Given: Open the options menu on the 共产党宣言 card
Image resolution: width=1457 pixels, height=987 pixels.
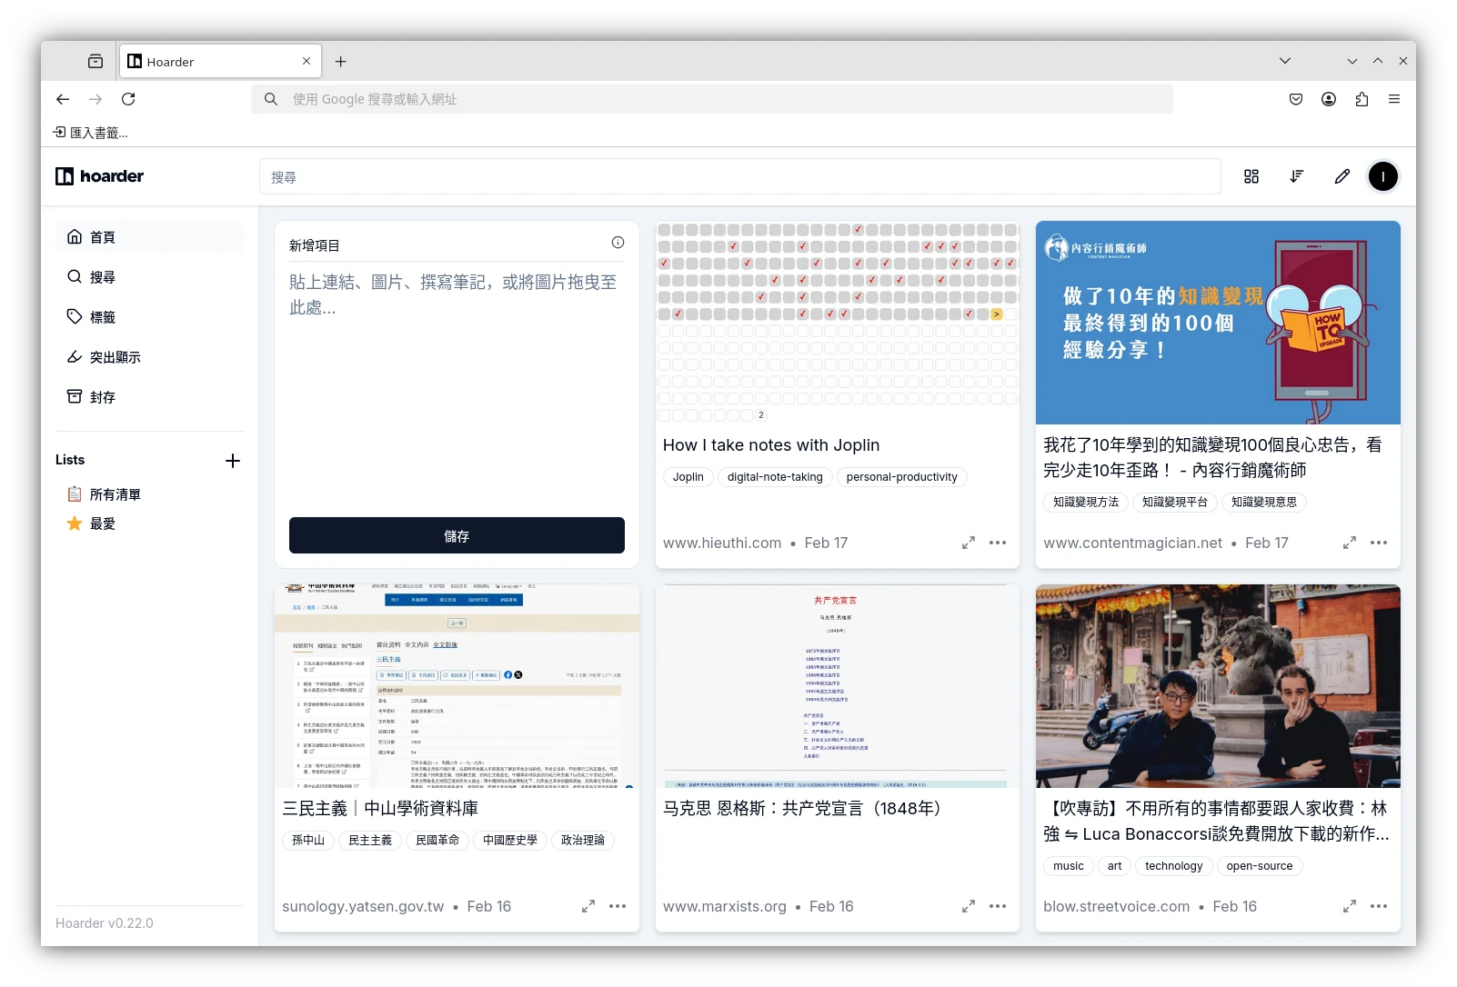Looking at the screenshot, I should [998, 906].
